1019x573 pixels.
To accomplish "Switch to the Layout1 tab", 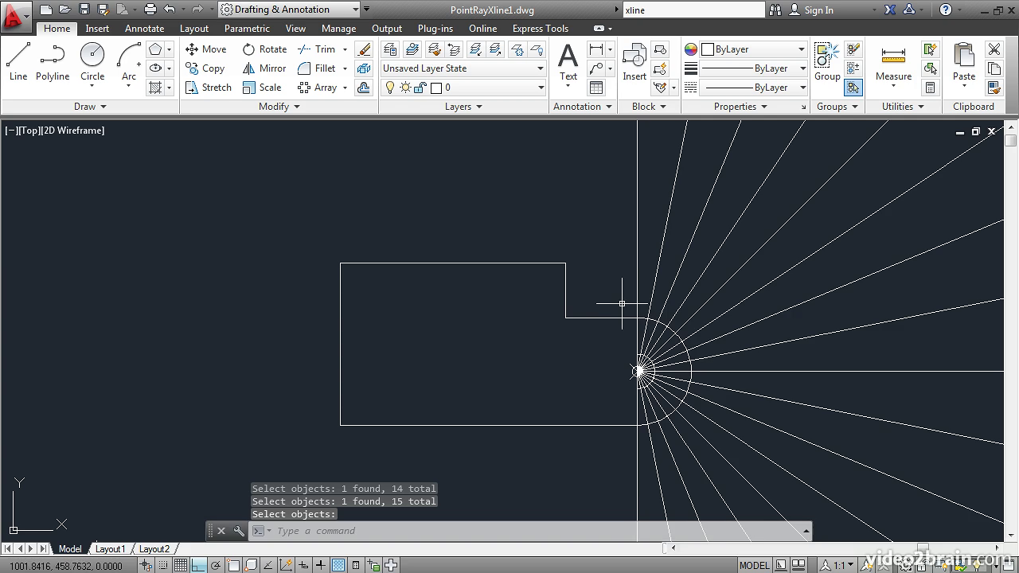I will (x=110, y=549).
